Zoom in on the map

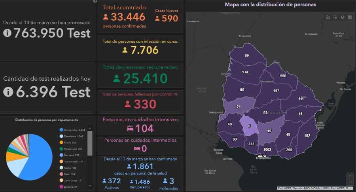click(x=349, y=175)
